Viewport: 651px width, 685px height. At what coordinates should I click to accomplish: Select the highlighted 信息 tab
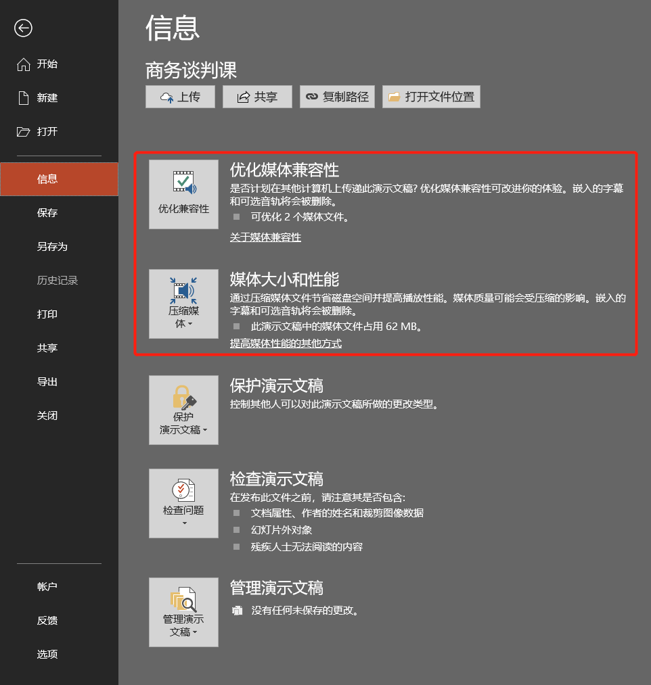tap(59, 179)
